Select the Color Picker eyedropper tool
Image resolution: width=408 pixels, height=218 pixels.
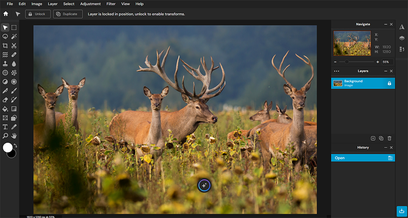[14, 127]
